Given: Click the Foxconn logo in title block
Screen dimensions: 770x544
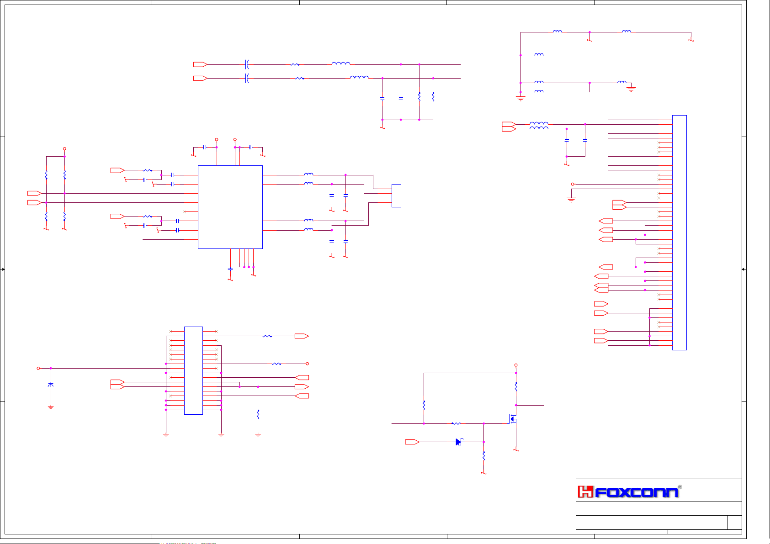Looking at the screenshot, I should point(629,492).
